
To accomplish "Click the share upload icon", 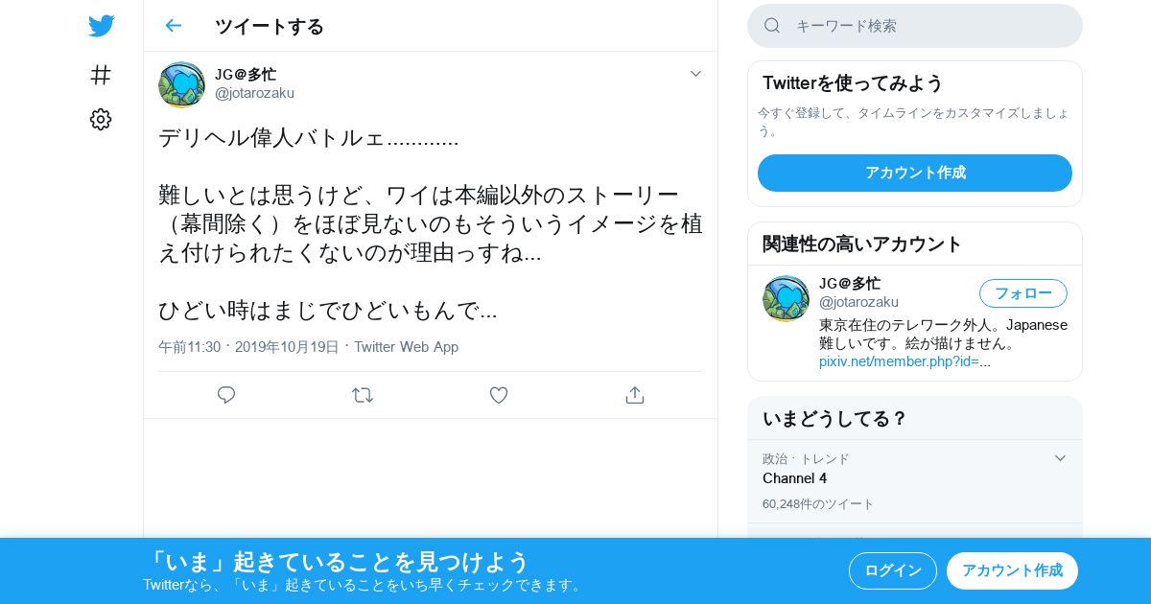I will (634, 395).
